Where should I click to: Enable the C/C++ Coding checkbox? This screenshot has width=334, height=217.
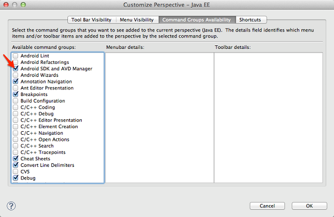coord(16,107)
